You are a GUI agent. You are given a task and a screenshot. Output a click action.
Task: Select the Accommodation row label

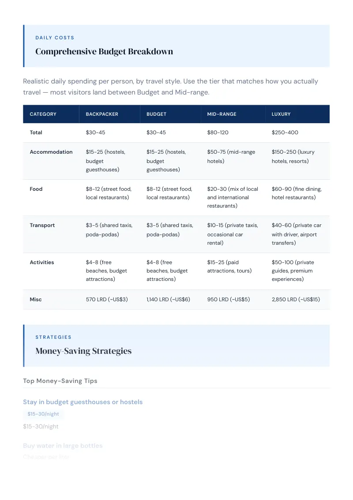(x=51, y=152)
